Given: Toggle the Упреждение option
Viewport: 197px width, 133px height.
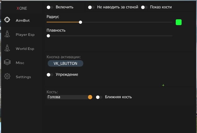Looking at the screenshot, I should (50, 75).
